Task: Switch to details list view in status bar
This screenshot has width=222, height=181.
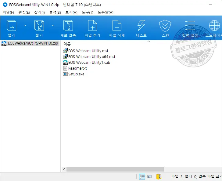Action: (x=142, y=177)
